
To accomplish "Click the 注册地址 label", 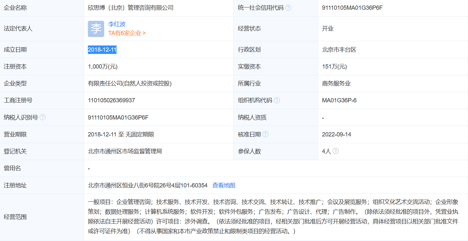I will coord(15,185).
